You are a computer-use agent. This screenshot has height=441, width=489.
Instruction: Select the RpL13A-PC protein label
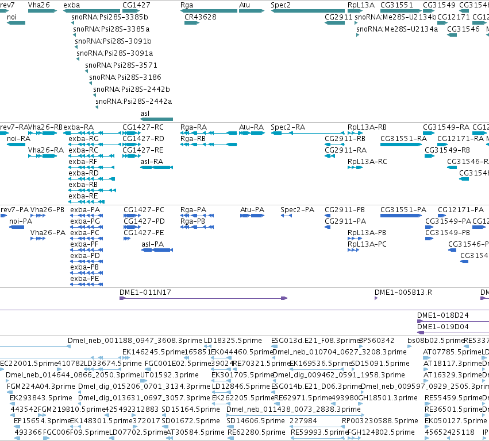(367, 245)
